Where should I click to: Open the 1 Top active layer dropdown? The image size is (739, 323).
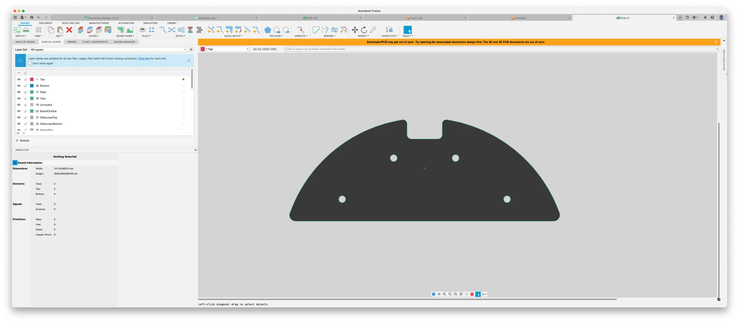pyautogui.click(x=224, y=49)
